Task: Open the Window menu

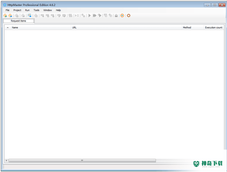Action: tap(47, 10)
